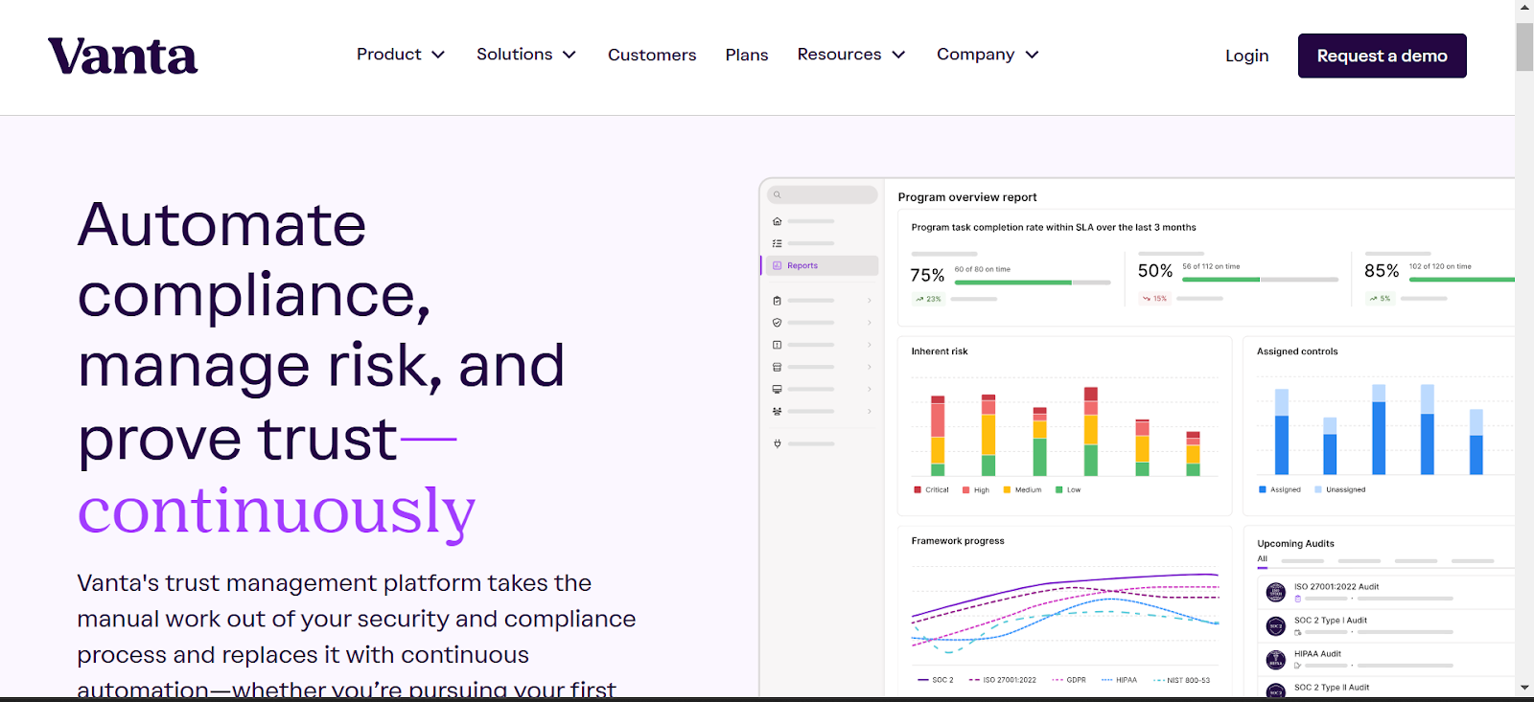Click the page vertical scrollbar thumb
The image size is (1534, 702).
[x=1524, y=47]
